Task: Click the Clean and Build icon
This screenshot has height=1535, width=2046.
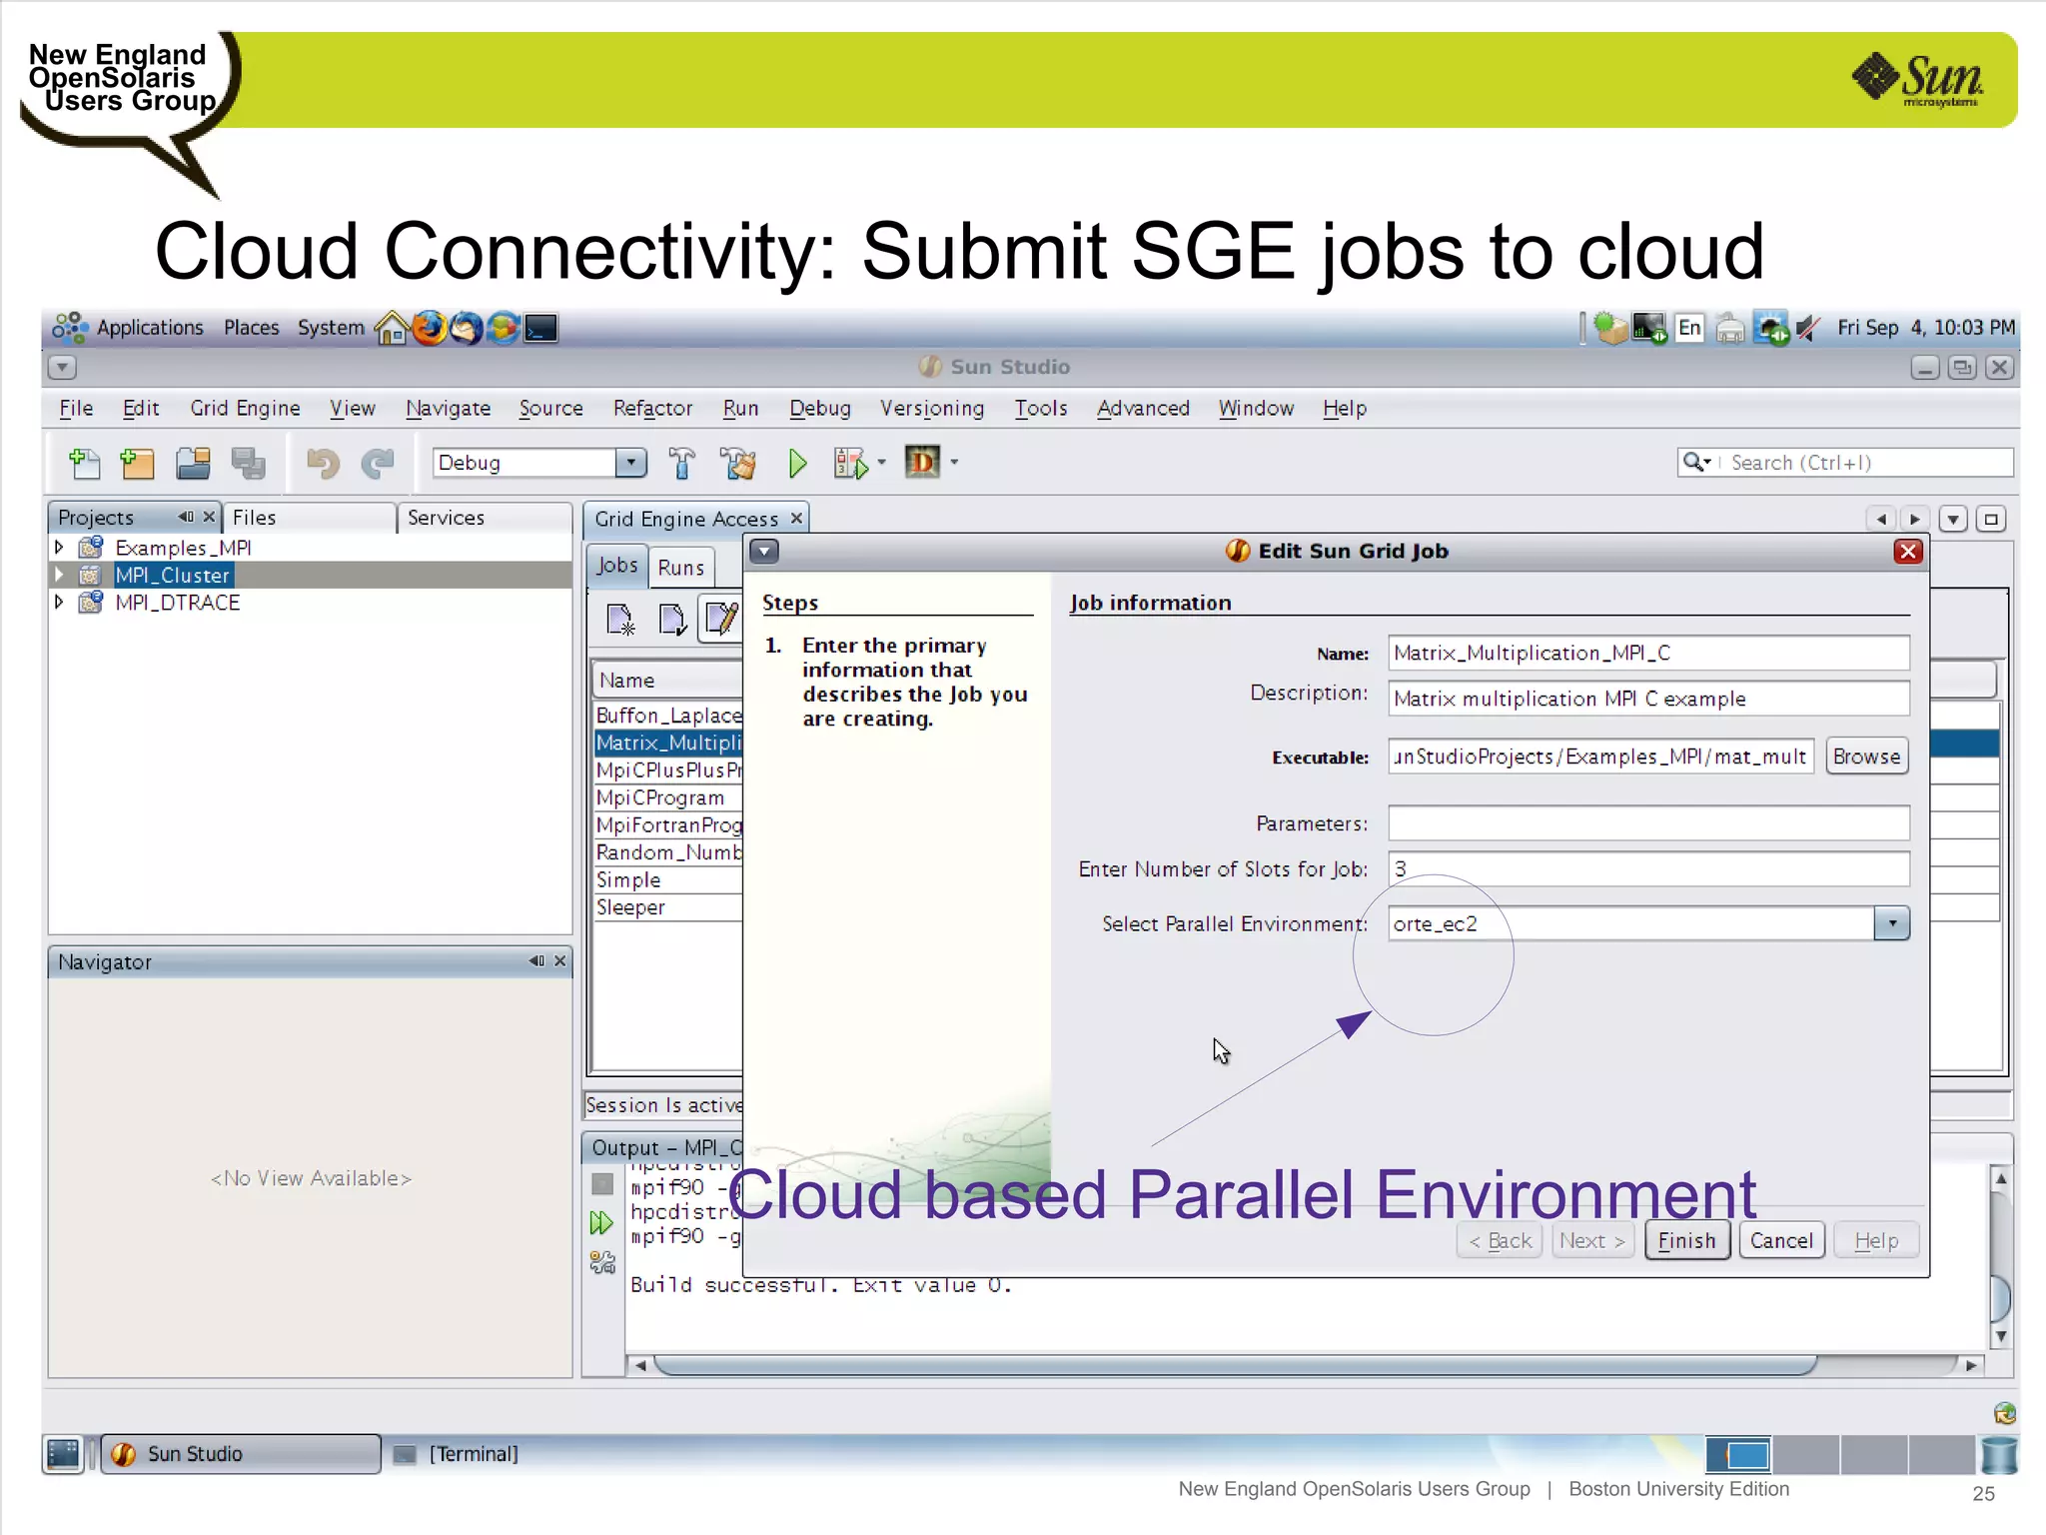Action: tap(737, 463)
